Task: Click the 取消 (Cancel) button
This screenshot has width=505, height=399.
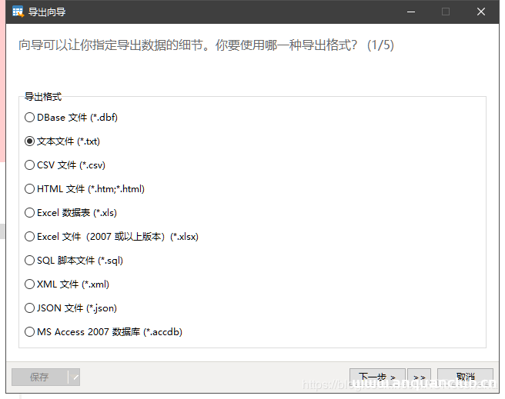Action: coord(465,377)
